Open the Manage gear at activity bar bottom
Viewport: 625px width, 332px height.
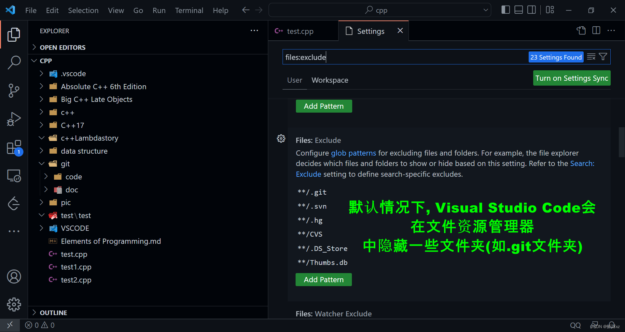tap(14, 305)
